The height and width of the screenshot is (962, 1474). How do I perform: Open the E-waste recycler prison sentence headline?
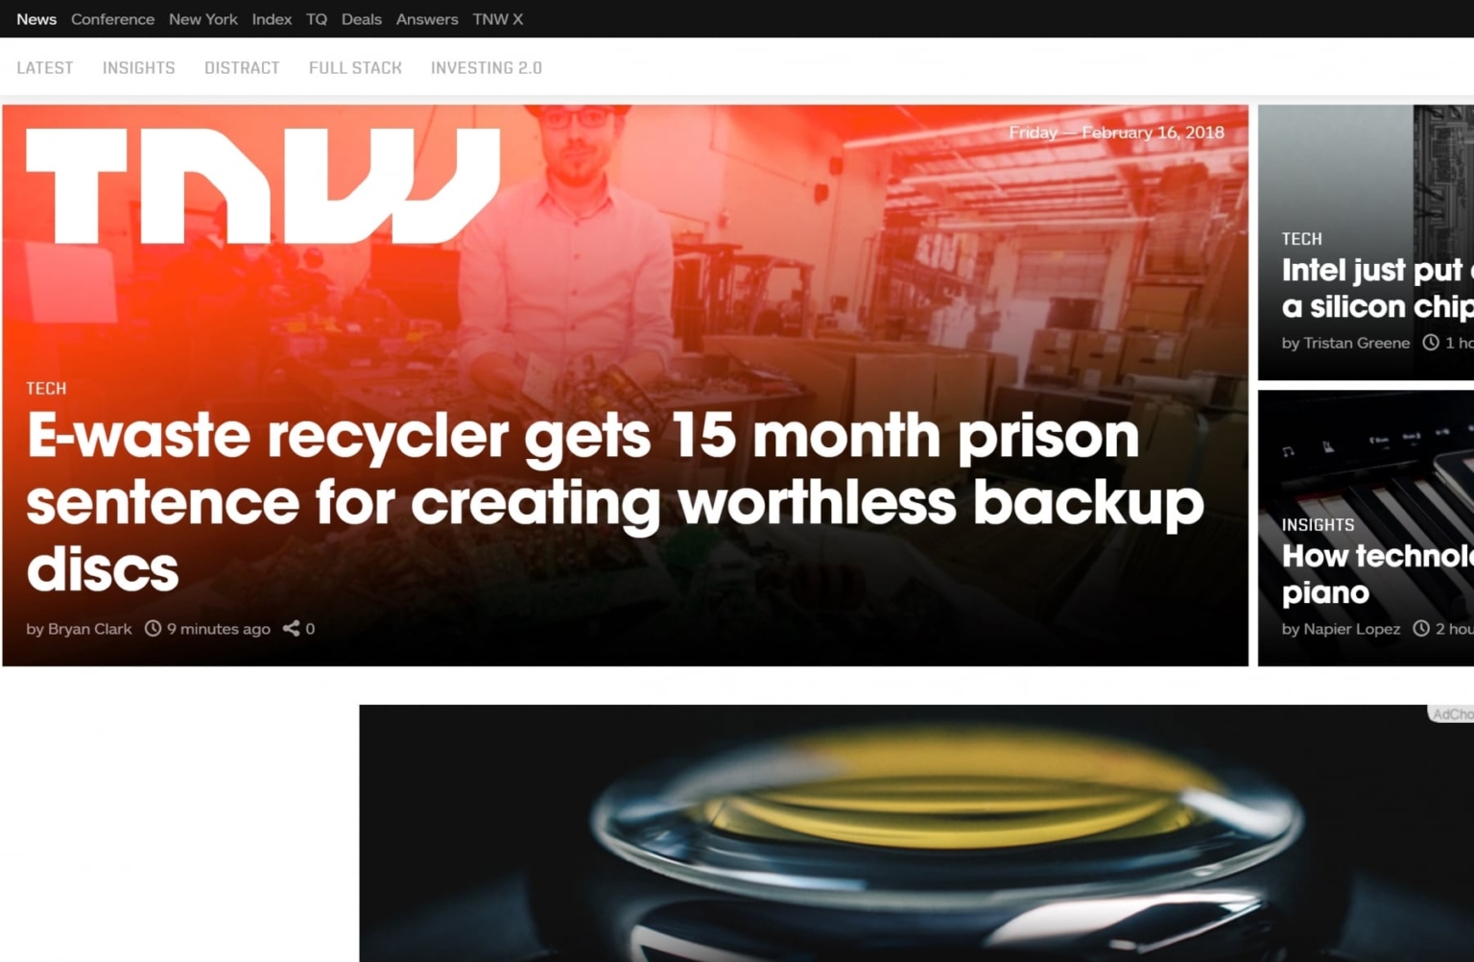coord(614,502)
